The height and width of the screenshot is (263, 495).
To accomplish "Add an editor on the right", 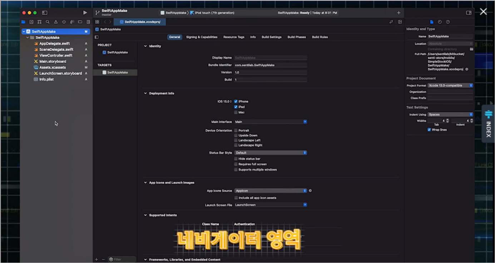I will tap(400, 22).
